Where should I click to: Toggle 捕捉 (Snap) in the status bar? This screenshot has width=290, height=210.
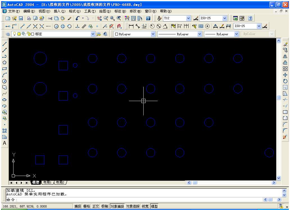click(x=78, y=206)
